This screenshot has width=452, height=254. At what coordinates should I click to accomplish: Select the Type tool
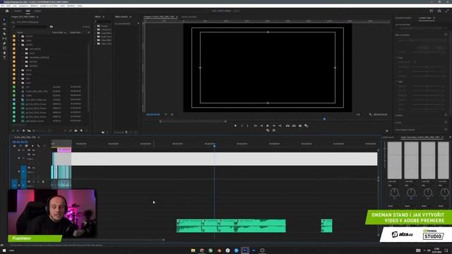tap(4, 58)
